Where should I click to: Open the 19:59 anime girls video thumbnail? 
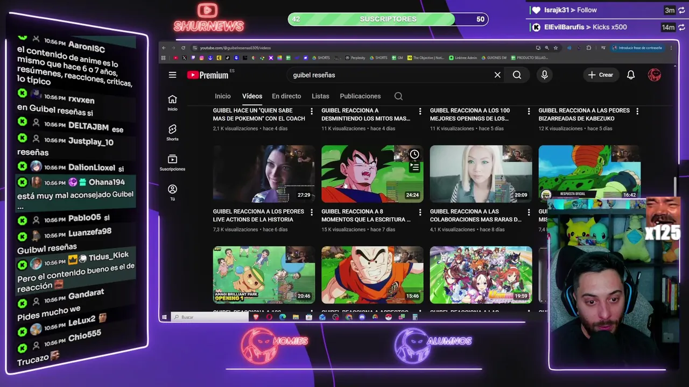point(481,275)
